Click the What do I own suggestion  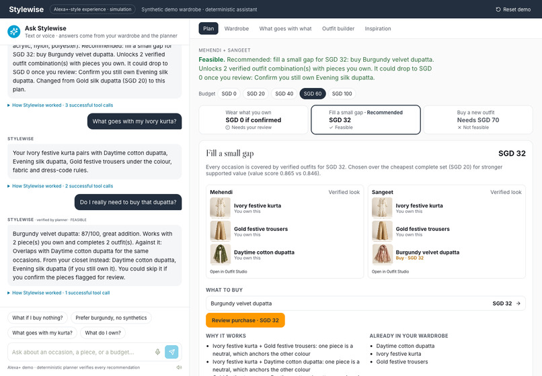coord(103,333)
